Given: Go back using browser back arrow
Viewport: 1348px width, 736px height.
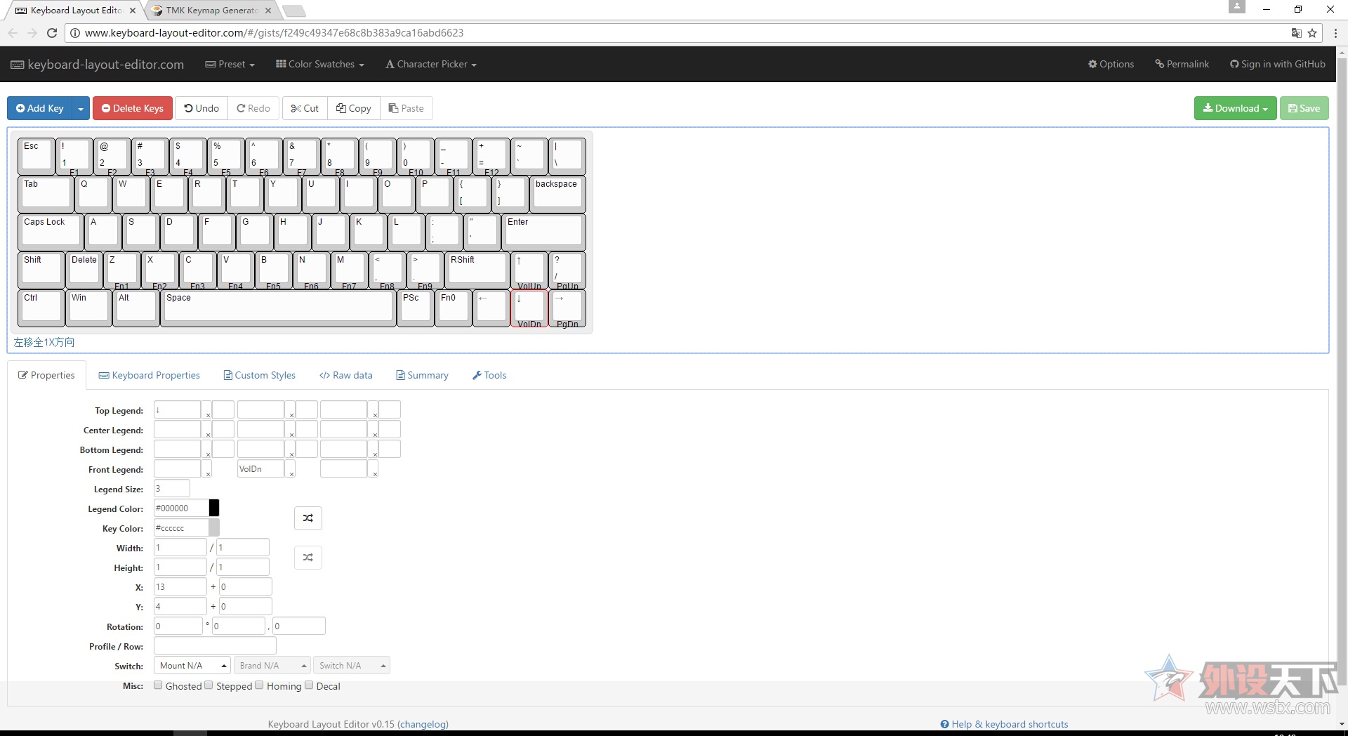Looking at the screenshot, I should (x=13, y=33).
